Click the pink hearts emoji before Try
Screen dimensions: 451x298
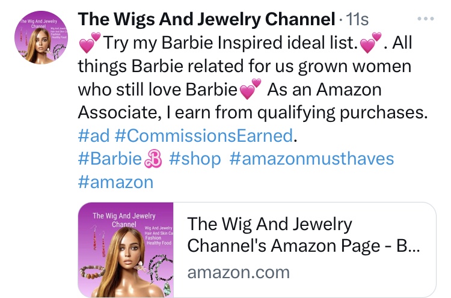(90, 43)
